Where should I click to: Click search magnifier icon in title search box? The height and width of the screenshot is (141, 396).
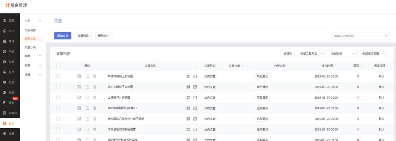(x=386, y=36)
